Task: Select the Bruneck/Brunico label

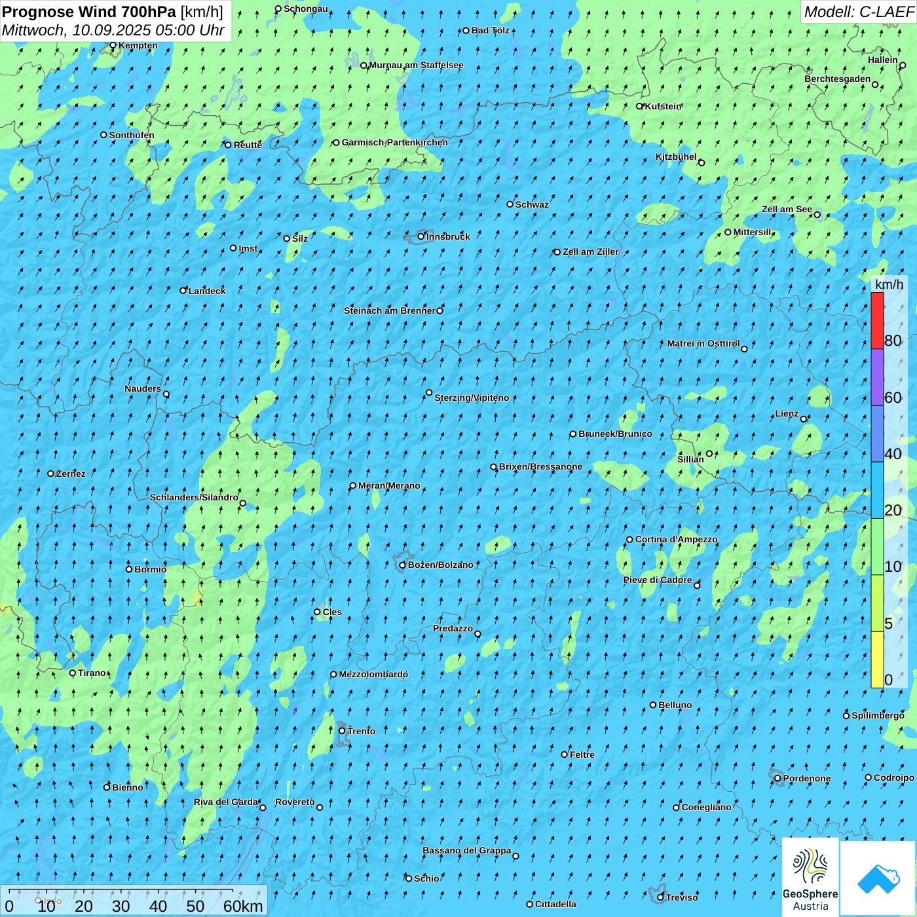Action: (x=615, y=434)
